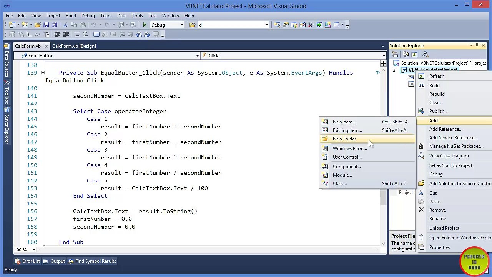This screenshot has height=277, width=492.
Task: Open Find Symbol Results tab
Action: click(92, 261)
